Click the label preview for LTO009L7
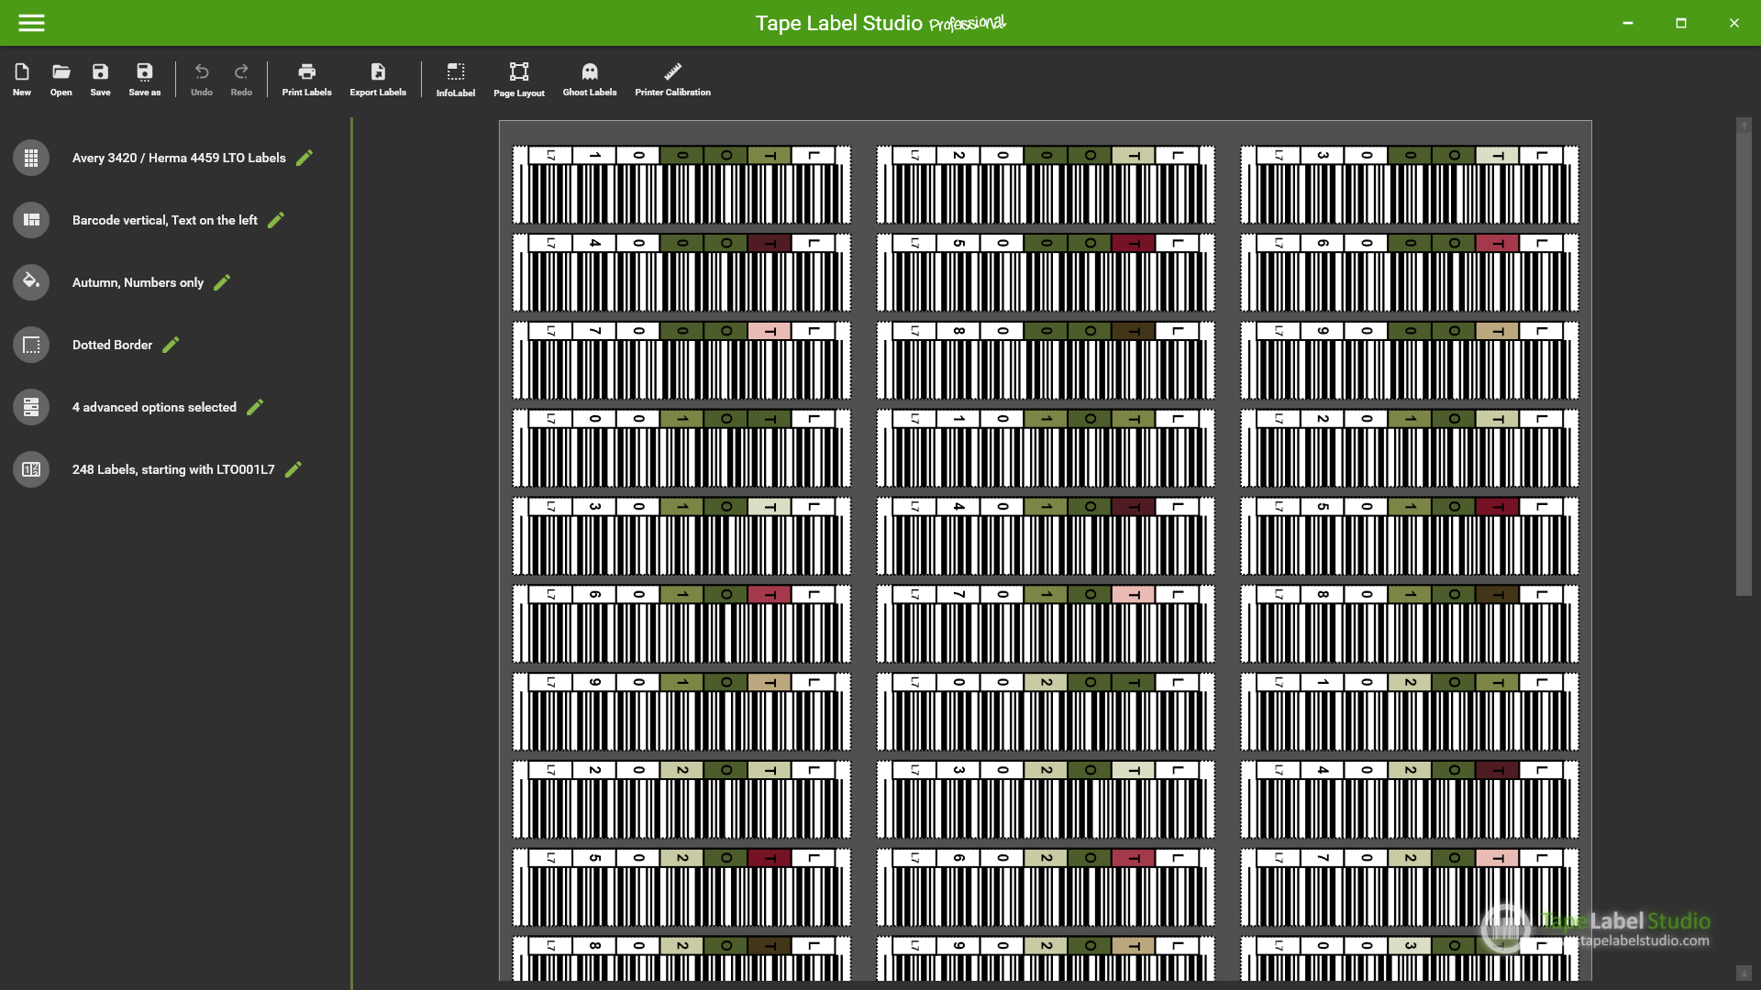This screenshot has height=990, width=1761. coord(1410,360)
